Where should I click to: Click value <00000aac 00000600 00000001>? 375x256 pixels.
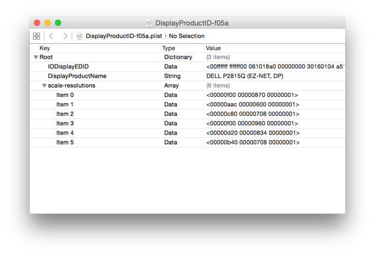[x=253, y=105]
